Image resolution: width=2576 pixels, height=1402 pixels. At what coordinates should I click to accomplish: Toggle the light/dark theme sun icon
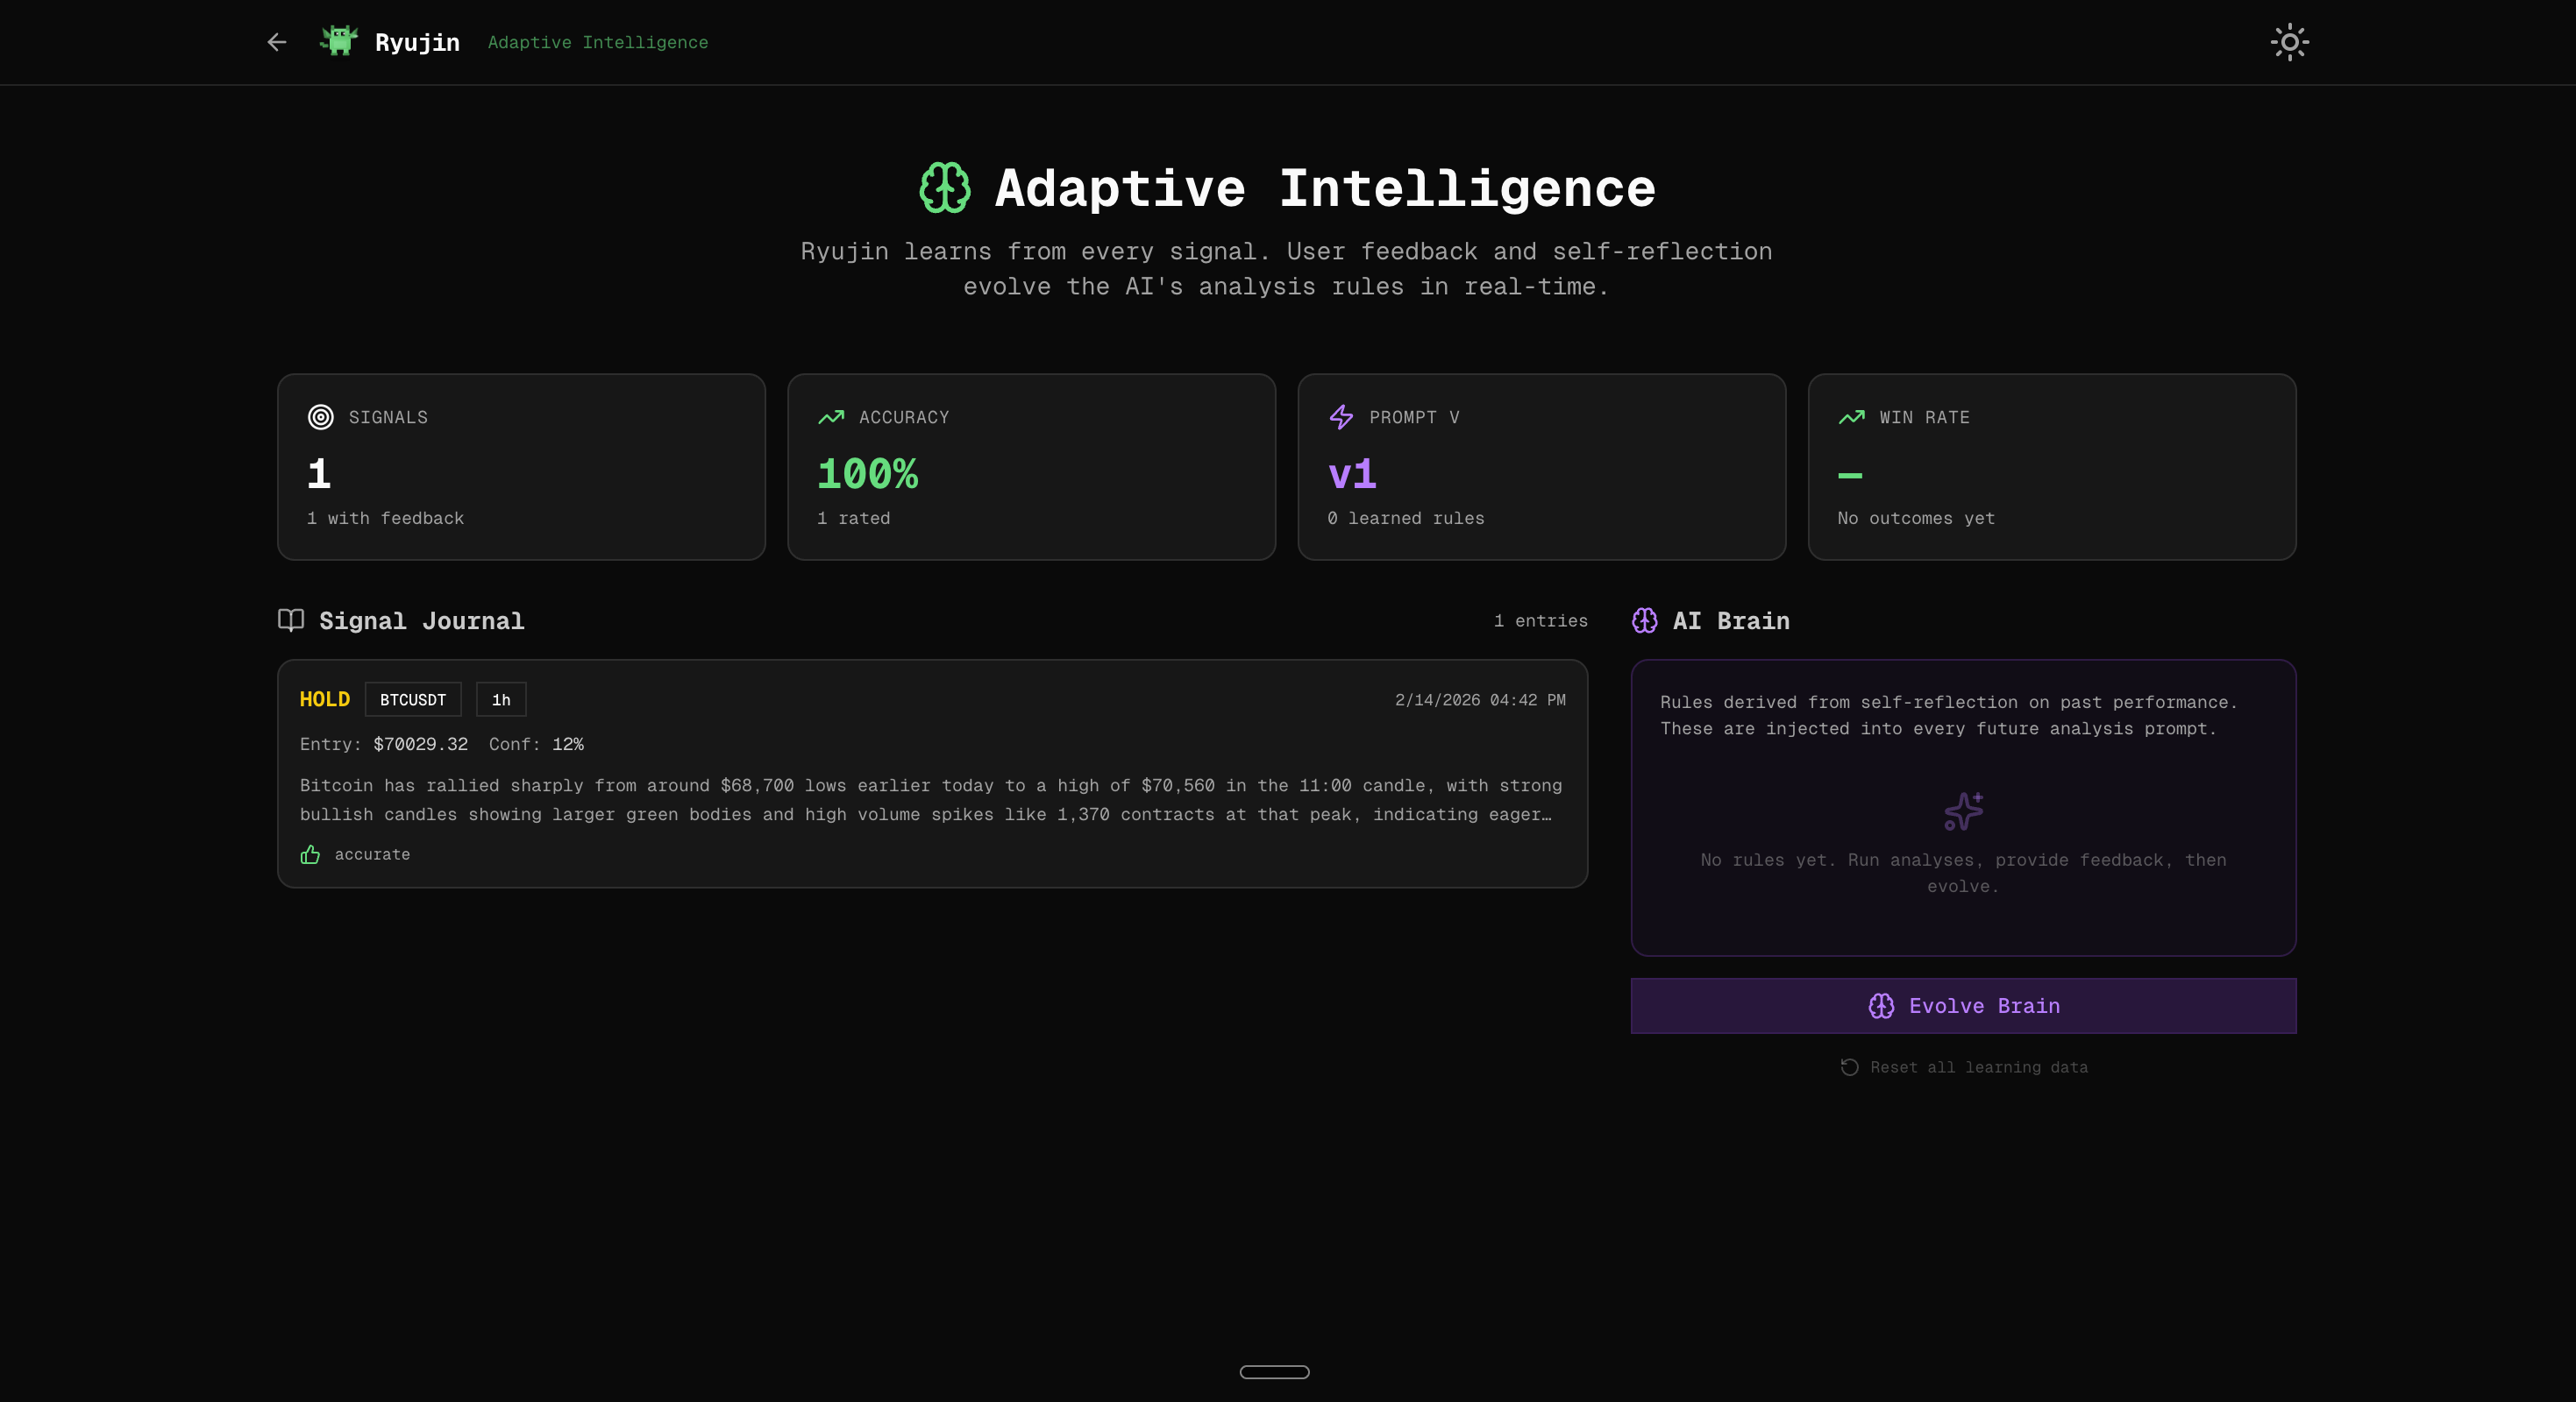[x=2289, y=42]
